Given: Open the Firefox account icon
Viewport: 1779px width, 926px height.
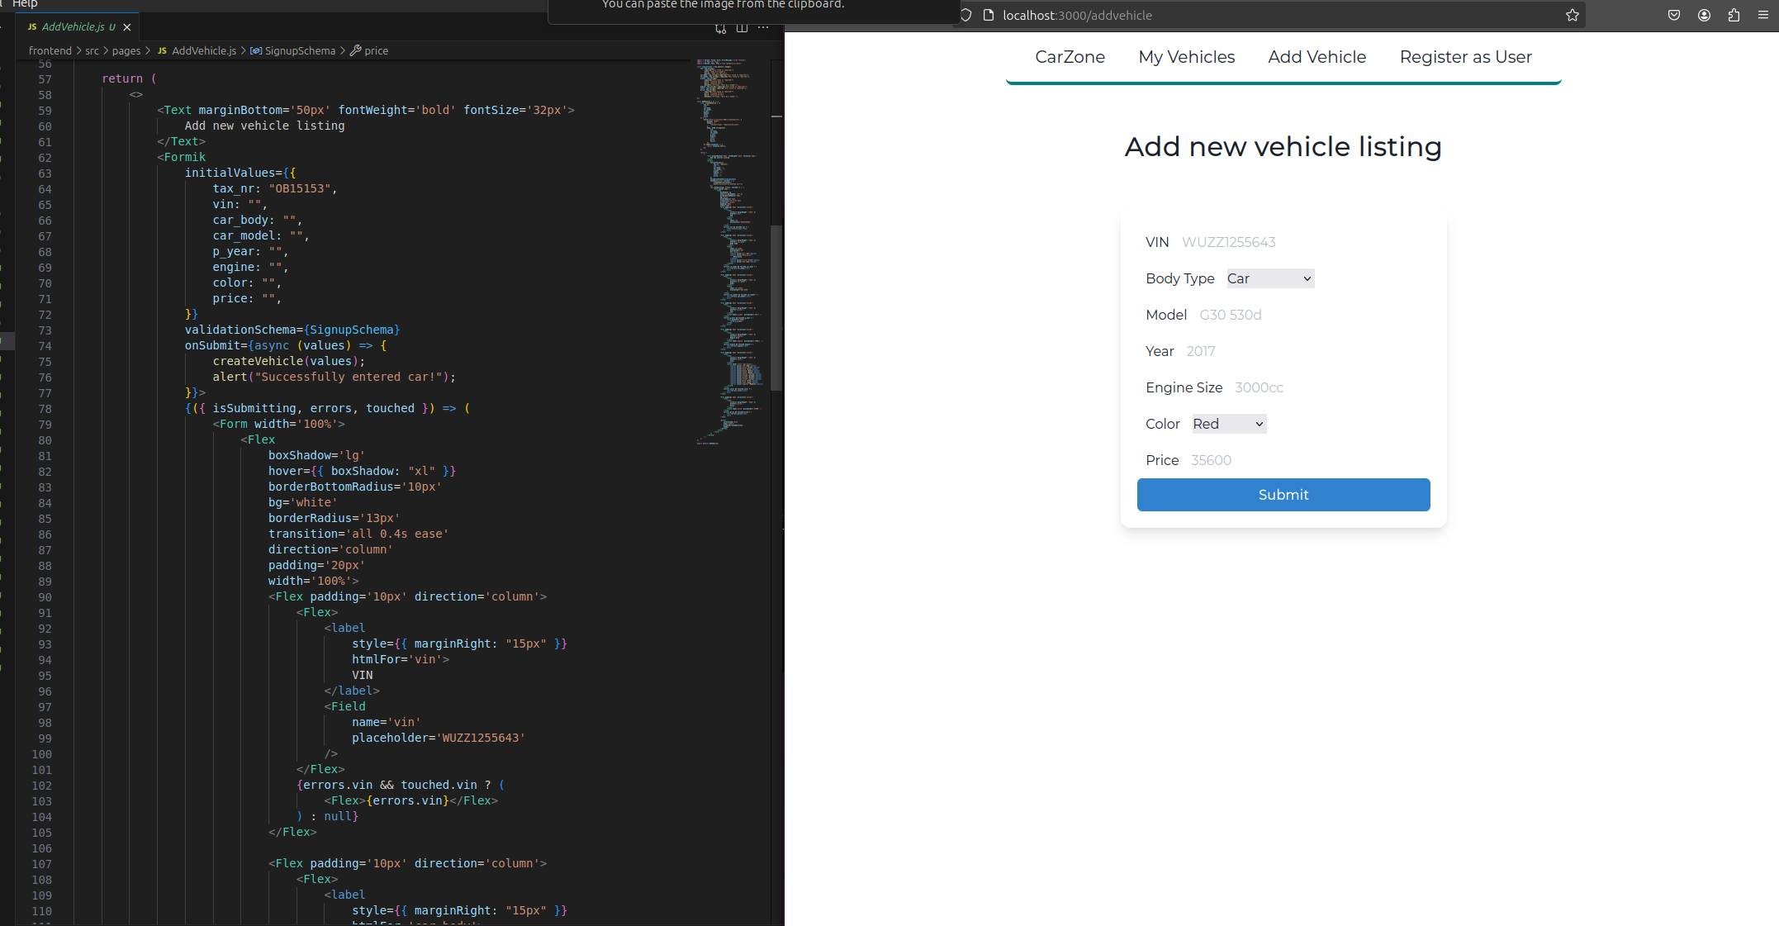Looking at the screenshot, I should click(x=1704, y=15).
